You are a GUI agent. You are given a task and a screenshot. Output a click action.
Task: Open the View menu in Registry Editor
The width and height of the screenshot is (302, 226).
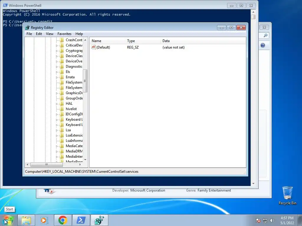(x=50, y=34)
